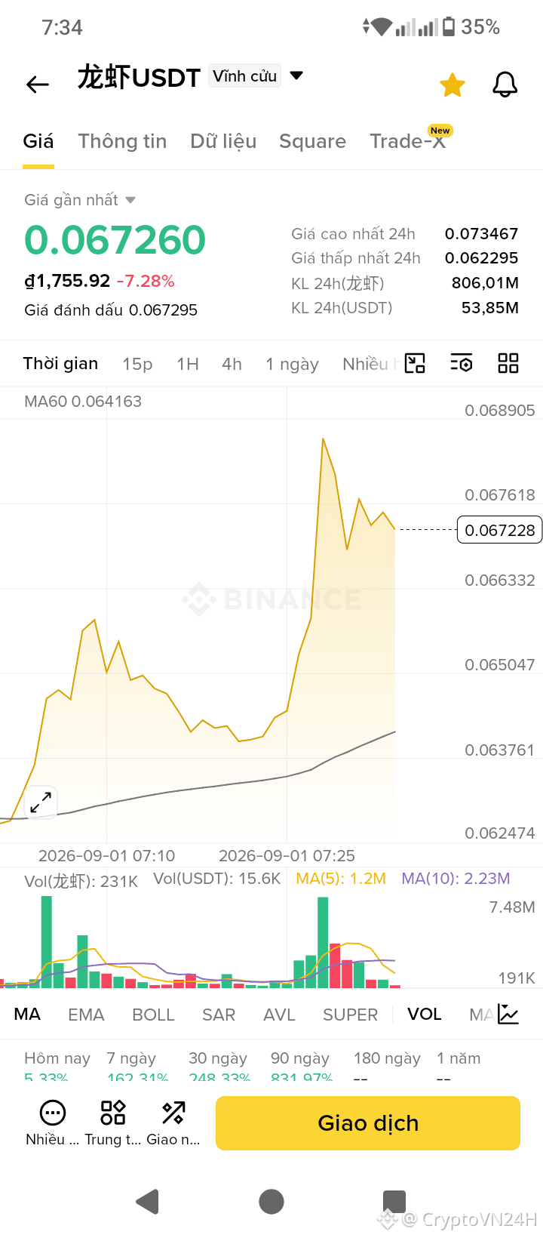Screen dimensions: 543x1238
Task: Tap the back arrow icon
Action: [x=38, y=85]
